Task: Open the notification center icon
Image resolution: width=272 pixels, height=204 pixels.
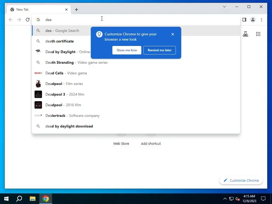Action: point(263,199)
